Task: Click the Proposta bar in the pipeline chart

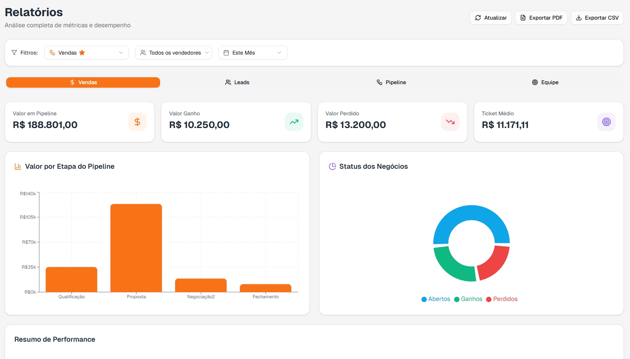Action: point(136,248)
